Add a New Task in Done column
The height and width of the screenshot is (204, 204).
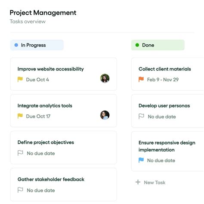pos(150,182)
